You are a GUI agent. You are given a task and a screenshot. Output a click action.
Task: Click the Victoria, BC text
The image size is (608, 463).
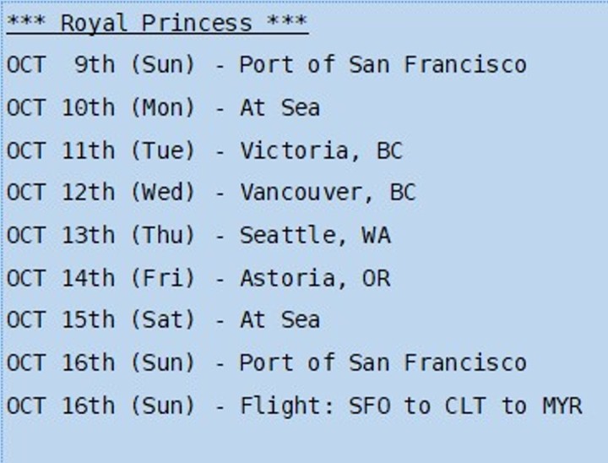[321, 150]
